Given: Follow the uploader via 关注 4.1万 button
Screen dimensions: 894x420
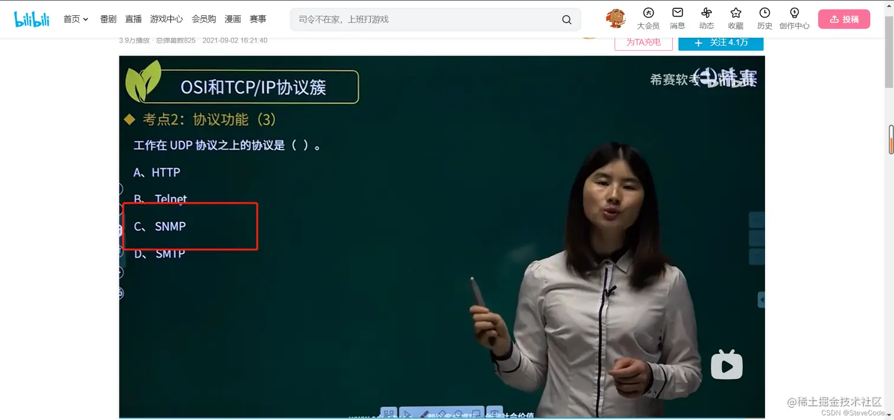Looking at the screenshot, I should point(721,43).
